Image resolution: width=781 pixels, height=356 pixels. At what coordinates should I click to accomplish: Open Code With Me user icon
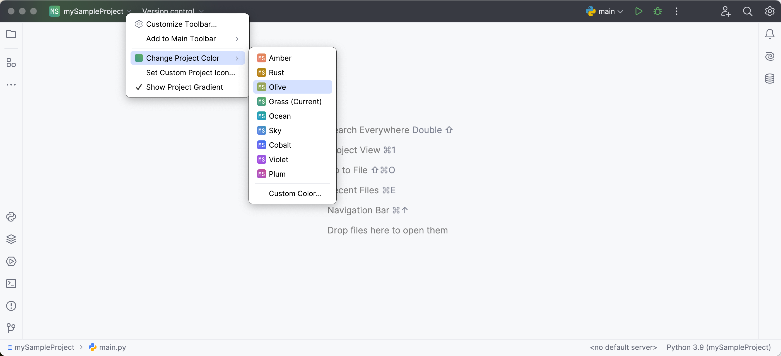point(725,11)
